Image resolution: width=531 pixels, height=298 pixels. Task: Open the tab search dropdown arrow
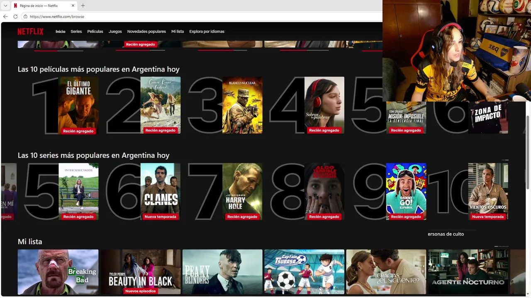5,6
